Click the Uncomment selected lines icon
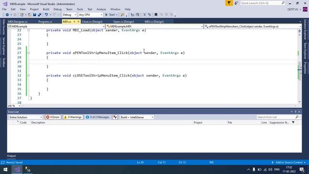309x174 pixels. [138, 15]
